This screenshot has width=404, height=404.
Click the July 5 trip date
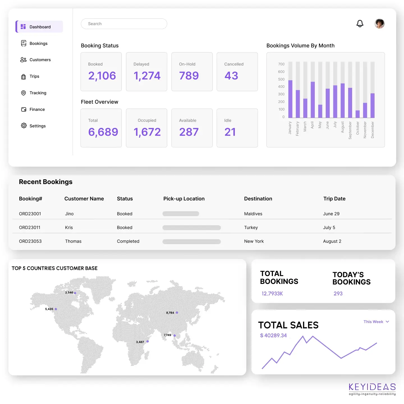(329, 228)
